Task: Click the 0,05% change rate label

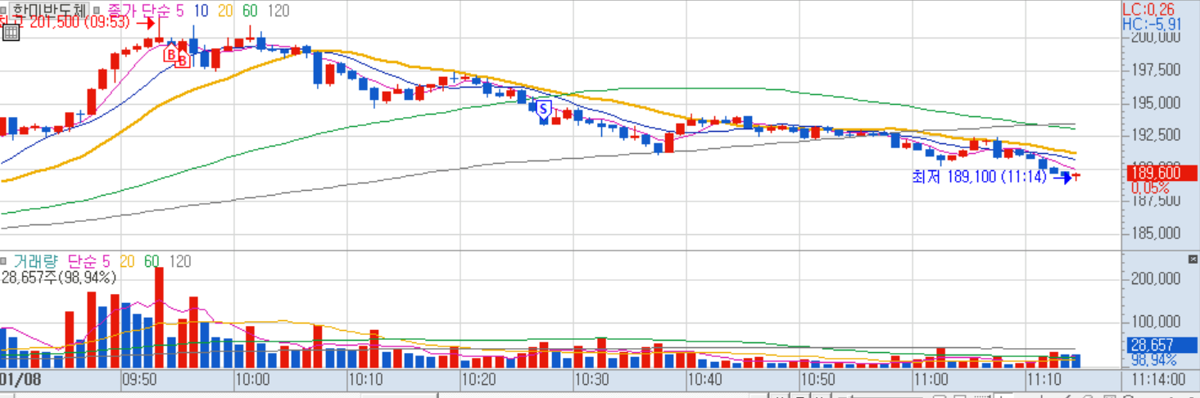Action: click(x=1150, y=188)
